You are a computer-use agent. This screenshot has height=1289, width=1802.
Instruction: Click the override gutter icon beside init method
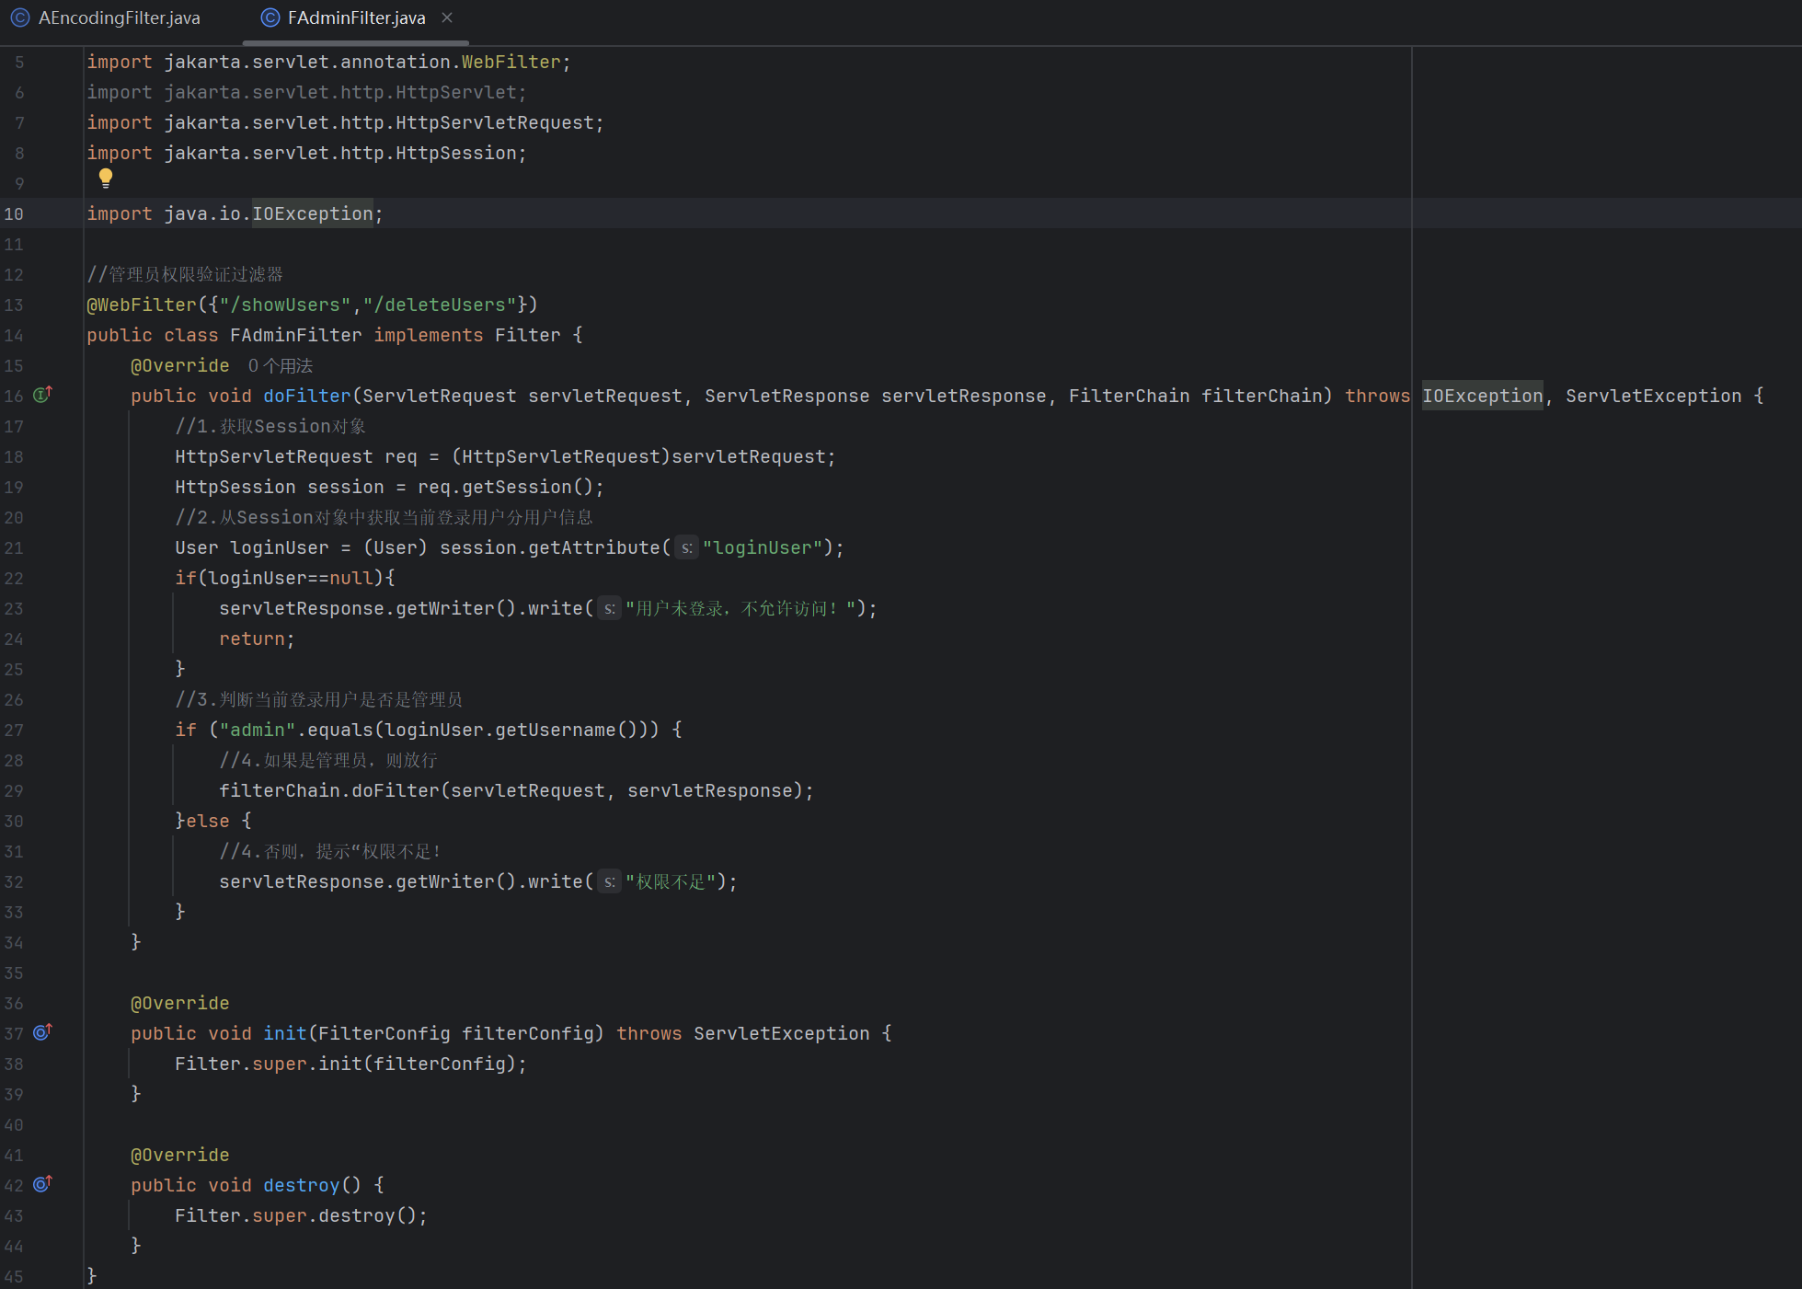point(42,1032)
